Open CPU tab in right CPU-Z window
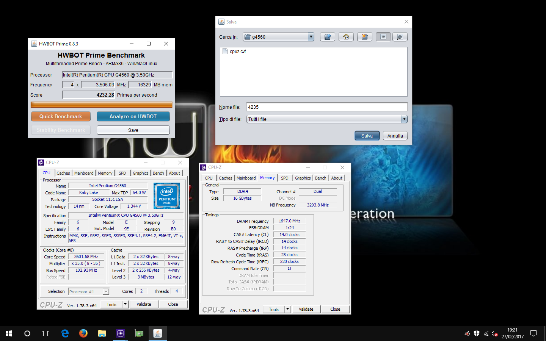The width and height of the screenshot is (546, 341). tap(209, 178)
